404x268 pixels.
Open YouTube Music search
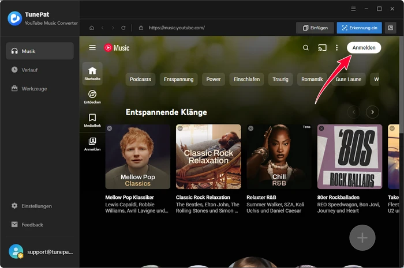[305, 48]
